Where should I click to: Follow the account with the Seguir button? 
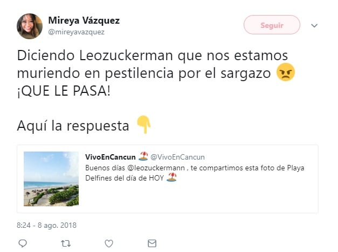pos(272,25)
